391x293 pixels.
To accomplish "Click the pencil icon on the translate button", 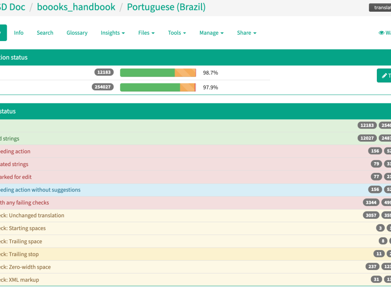I will pos(384,76).
